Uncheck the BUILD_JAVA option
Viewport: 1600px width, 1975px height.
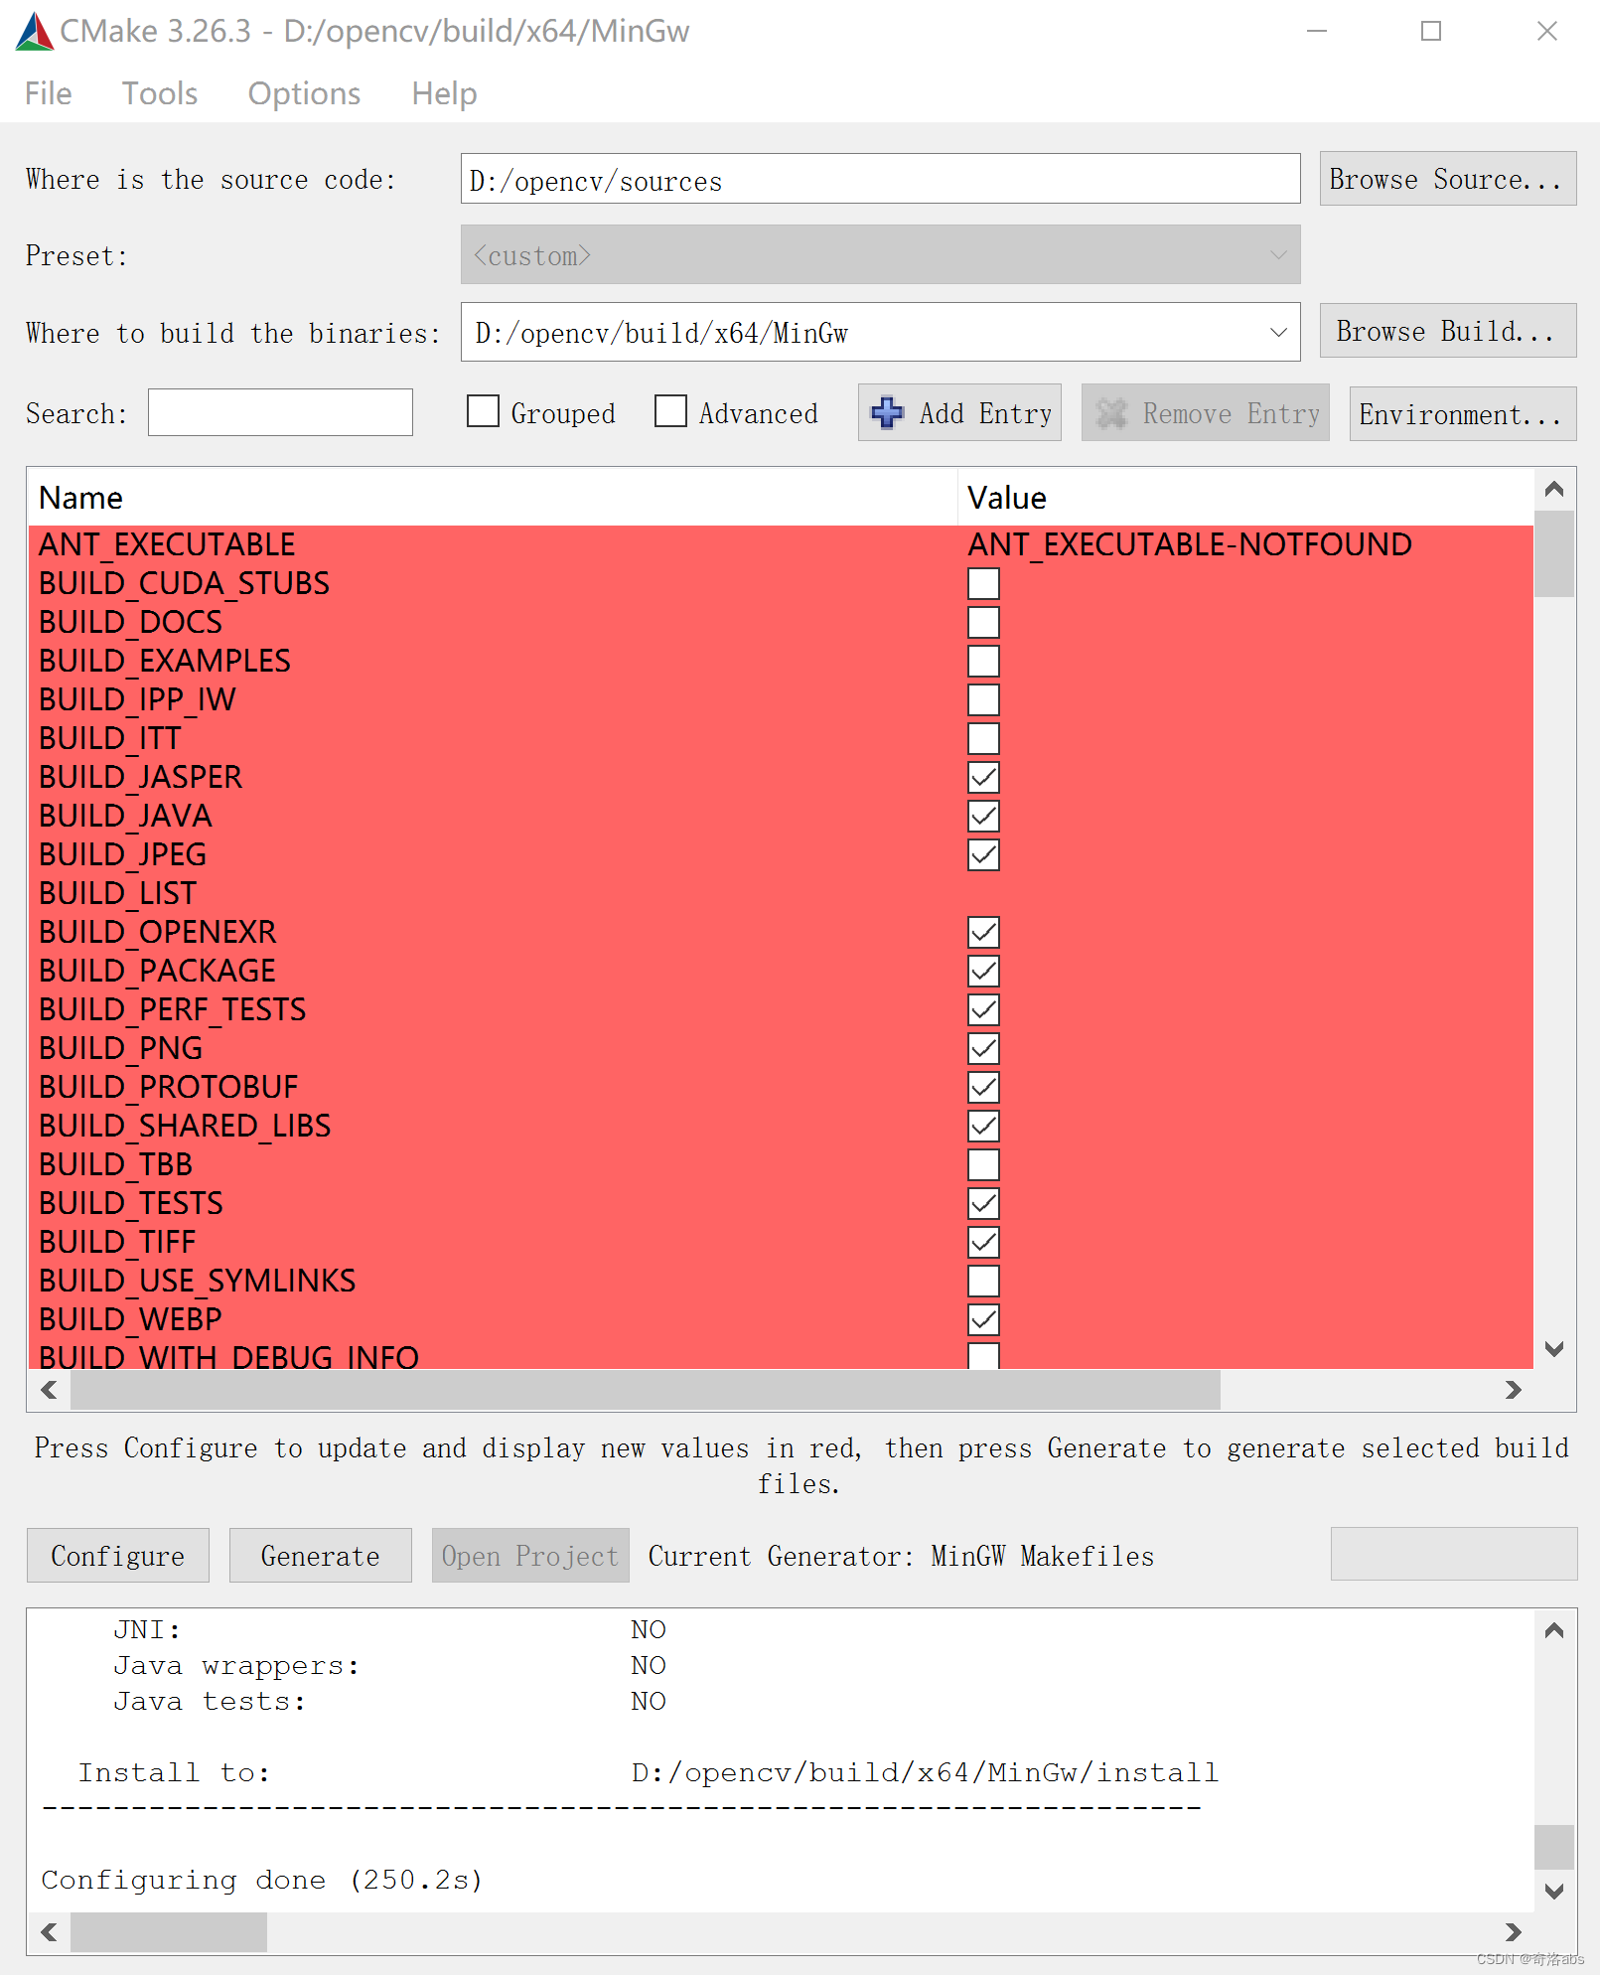pos(982,815)
